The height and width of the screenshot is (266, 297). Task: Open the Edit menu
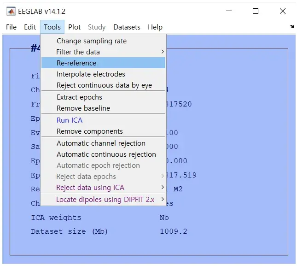click(30, 27)
